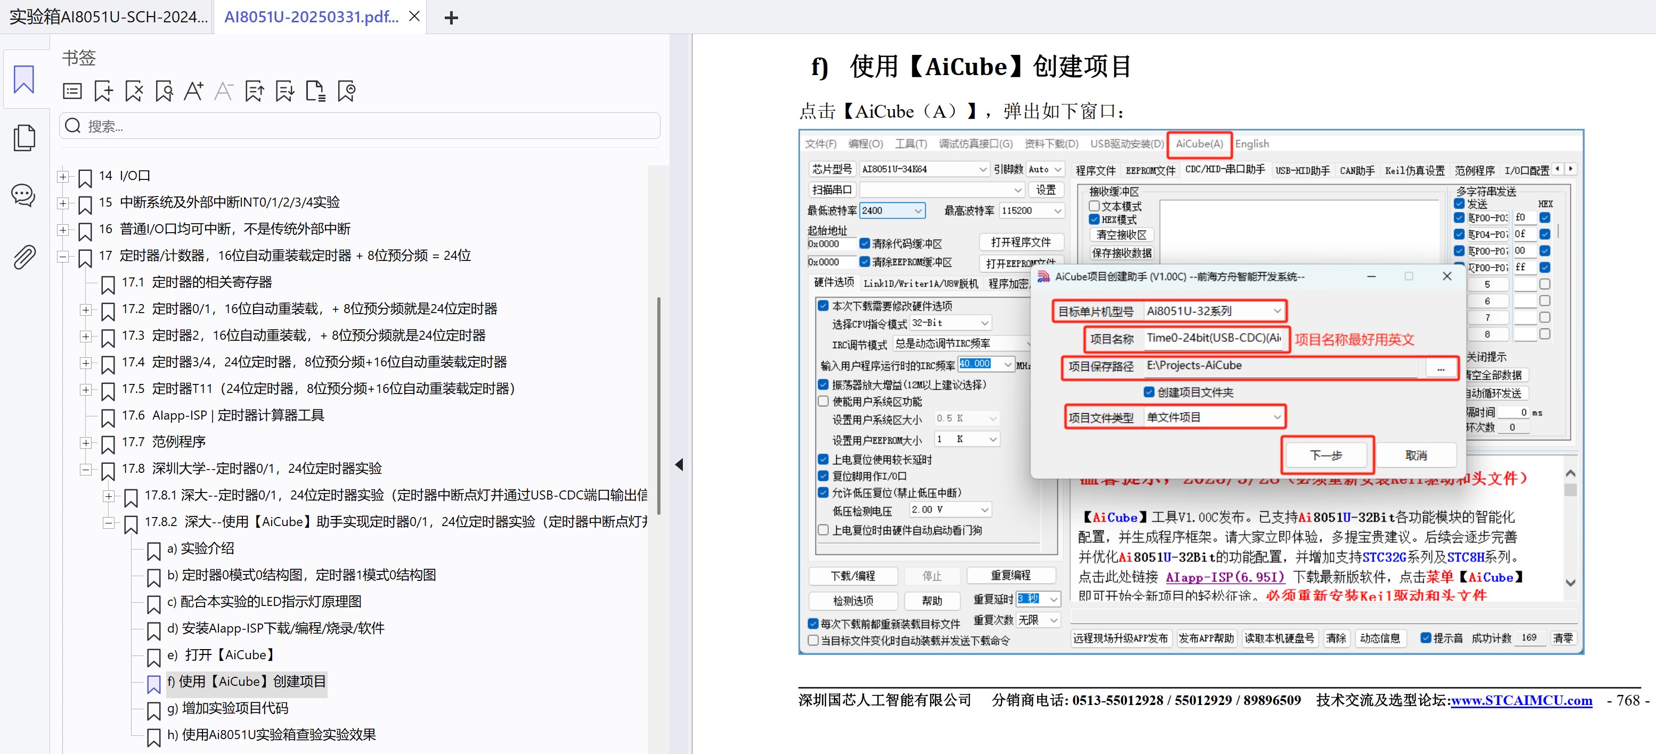1656x754 pixels.
Task: Collapse bookmark '17 定时器/计数器'
Action: [x=62, y=257]
